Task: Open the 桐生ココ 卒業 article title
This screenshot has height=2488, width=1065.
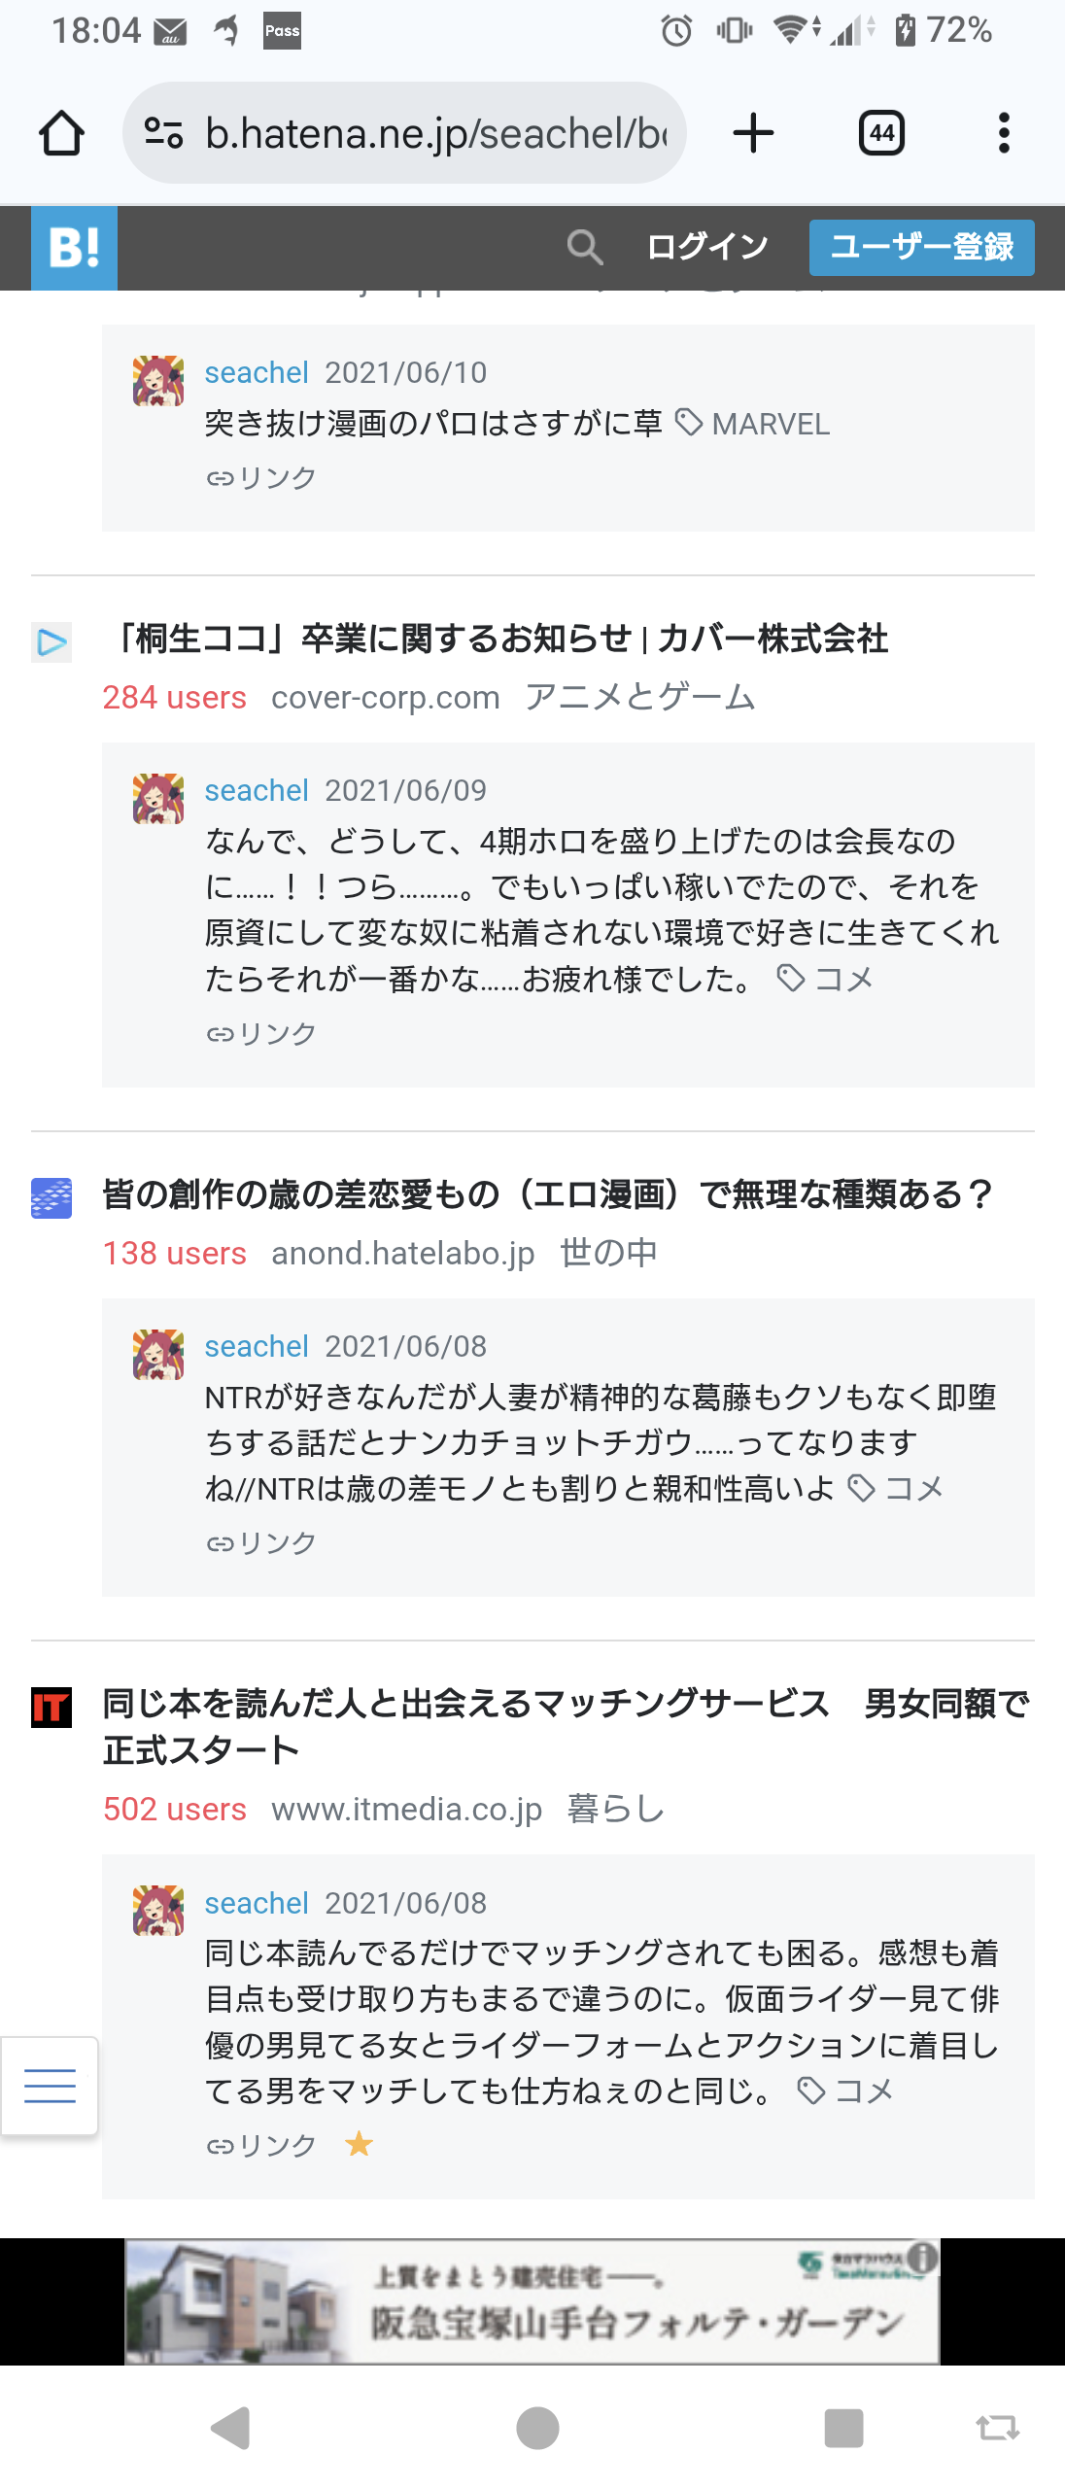Action: [497, 639]
